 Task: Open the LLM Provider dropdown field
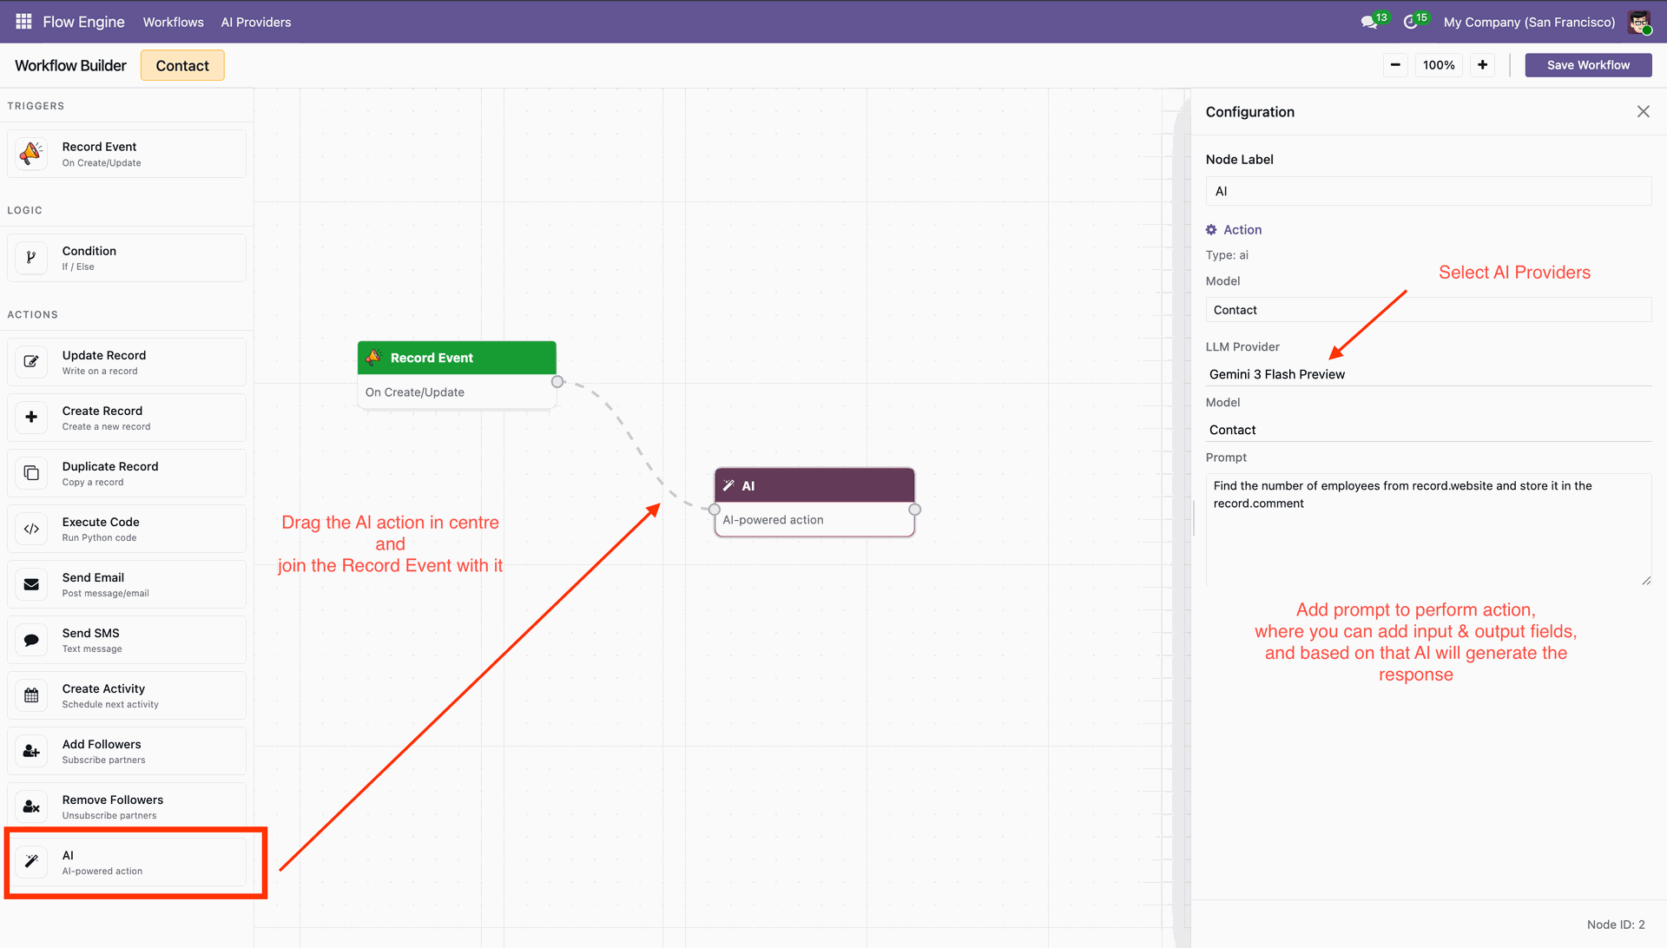pos(1427,374)
